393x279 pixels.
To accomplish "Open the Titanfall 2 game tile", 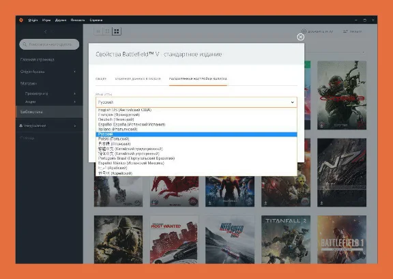I will point(286,239).
